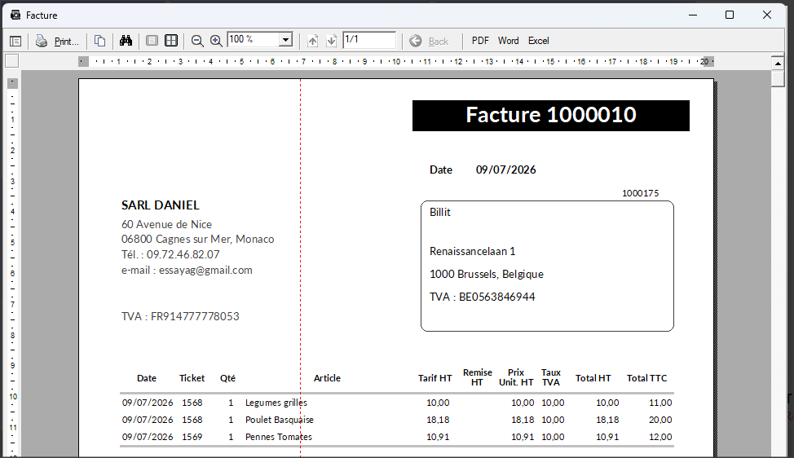The height and width of the screenshot is (458, 794).
Task: Export the invoice to PDF
Action: pos(480,41)
